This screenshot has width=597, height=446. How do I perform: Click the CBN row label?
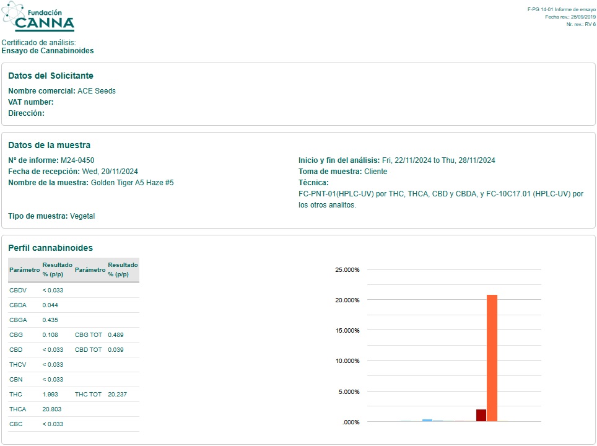(x=16, y=379)
